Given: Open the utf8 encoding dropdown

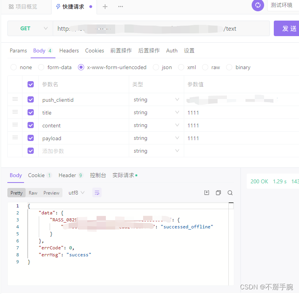Looking at the screenshot, I should click(x=76, y=193).
